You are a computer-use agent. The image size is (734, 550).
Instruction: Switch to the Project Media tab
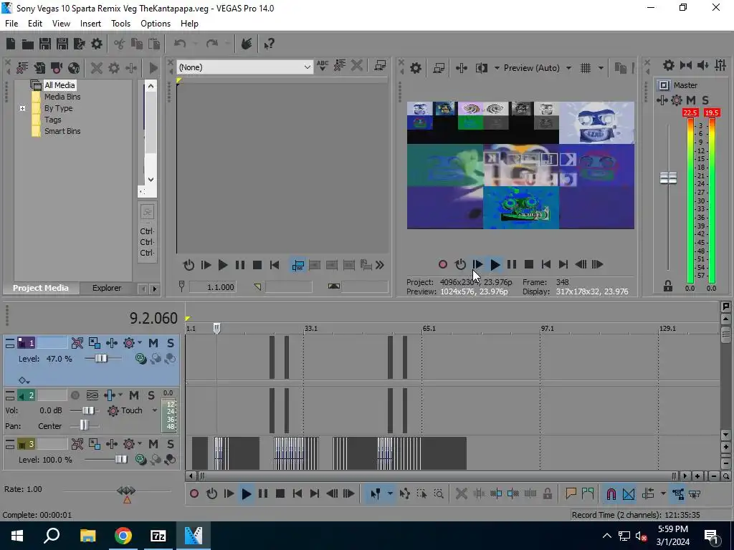(40, 288)
